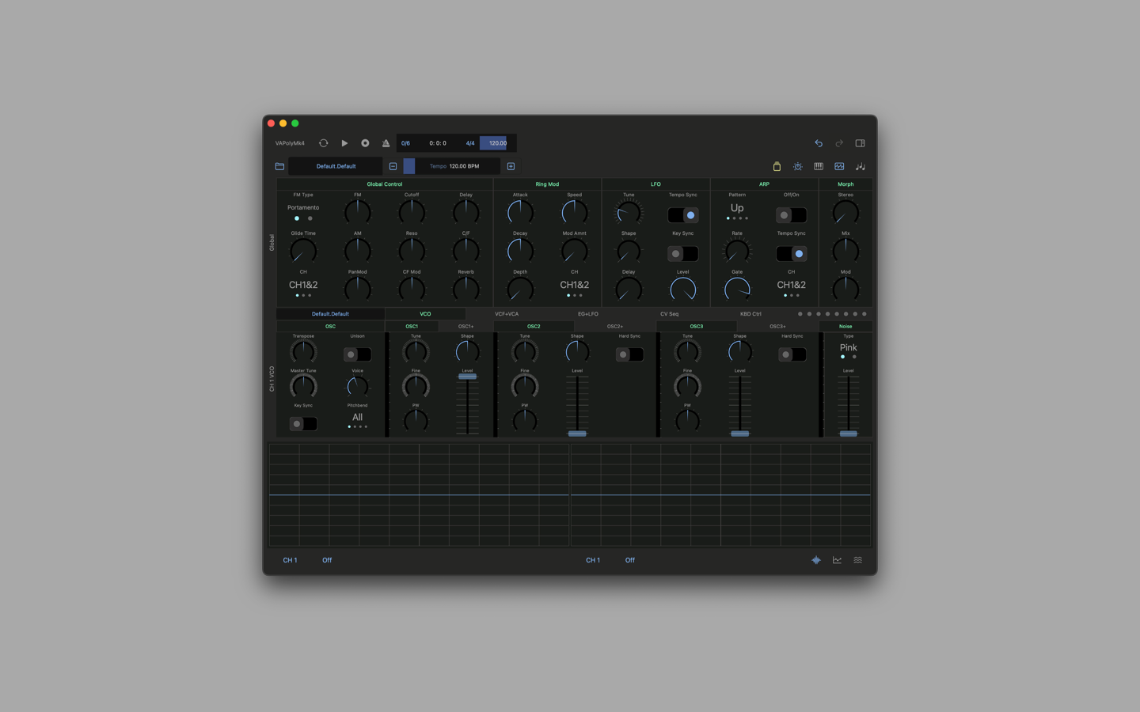Toggle the side panel icon at top right
Viewport: 1140px width, 712px height.
[x=860, y=143]
